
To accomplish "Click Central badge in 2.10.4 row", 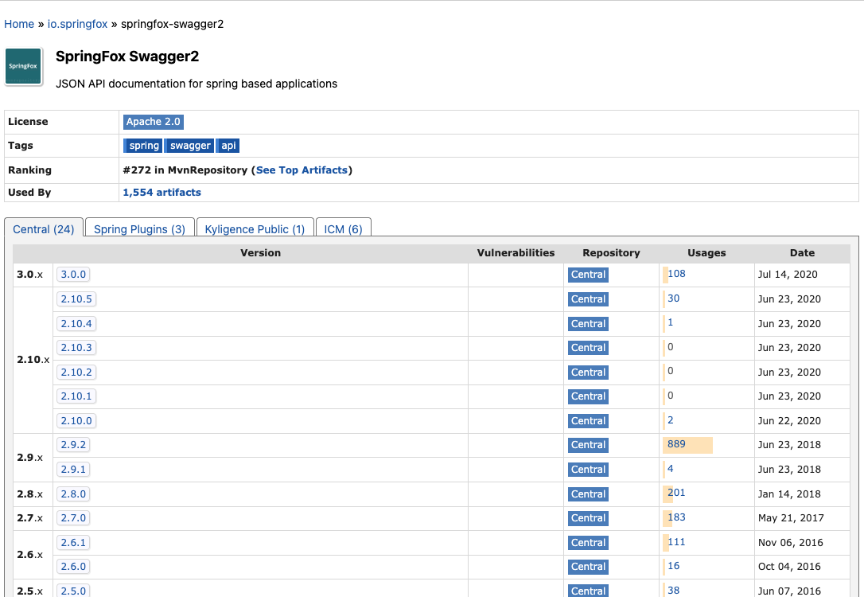I will pyautogui.click(x=588, y=324).
